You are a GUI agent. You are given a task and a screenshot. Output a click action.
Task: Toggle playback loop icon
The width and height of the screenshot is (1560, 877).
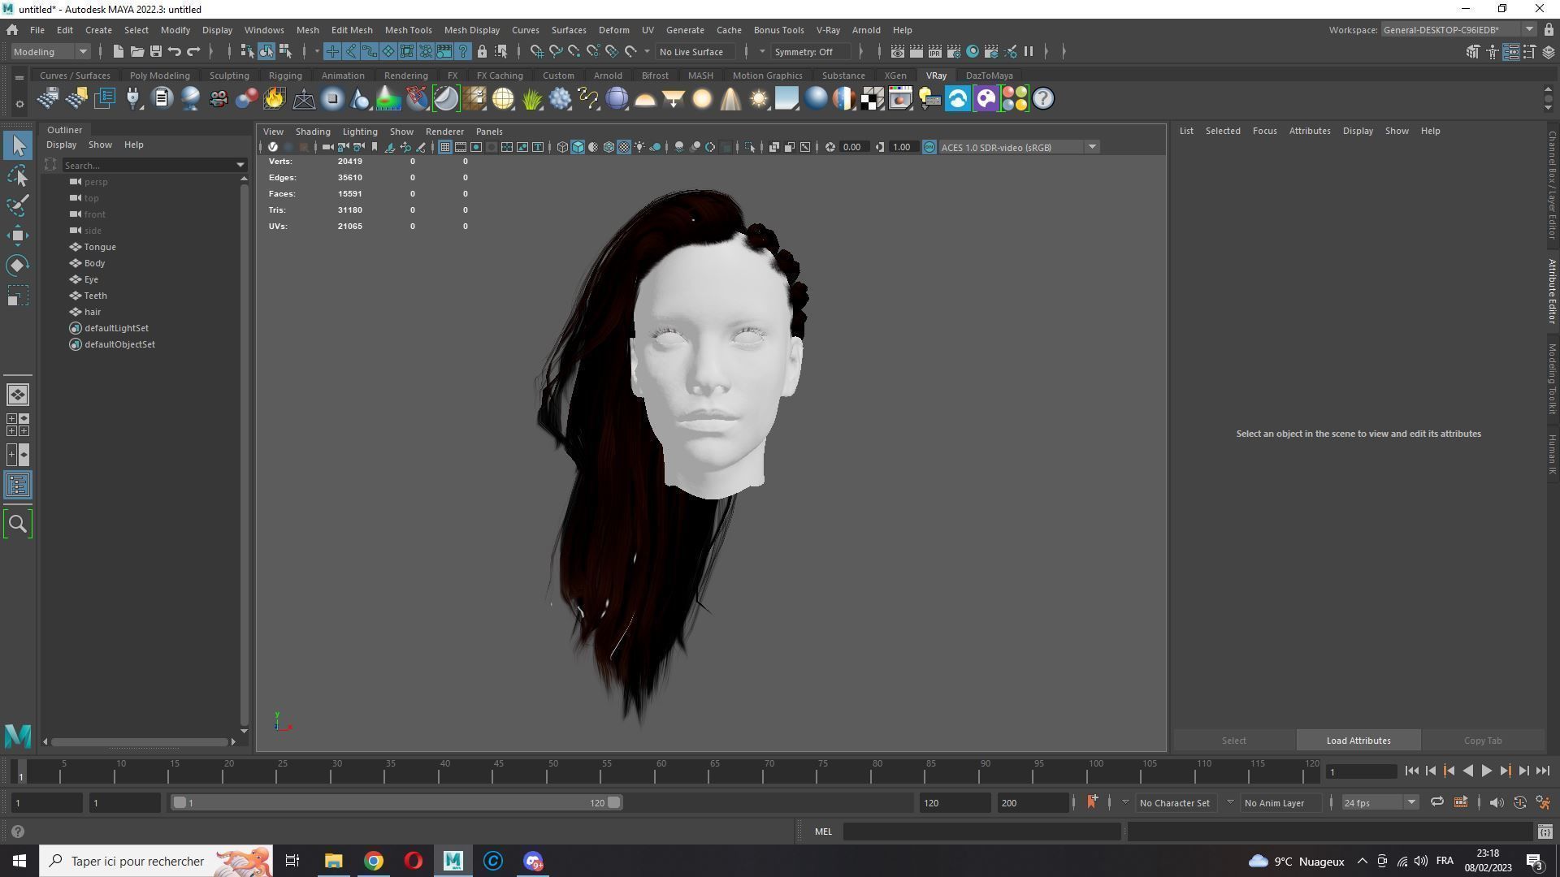point(1437,802)
